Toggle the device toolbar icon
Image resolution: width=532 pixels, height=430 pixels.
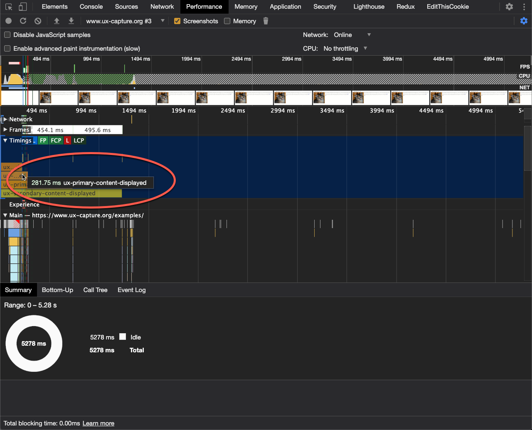coord(23,7)
